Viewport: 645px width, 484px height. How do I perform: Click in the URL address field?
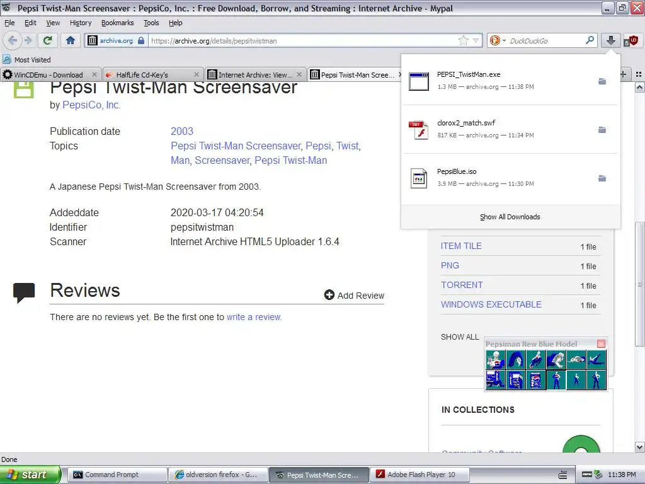tap(302, 40)
